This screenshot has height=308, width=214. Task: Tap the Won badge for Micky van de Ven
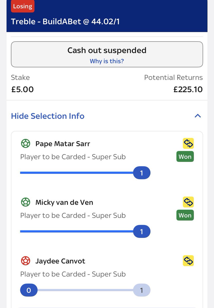(185, 215)
